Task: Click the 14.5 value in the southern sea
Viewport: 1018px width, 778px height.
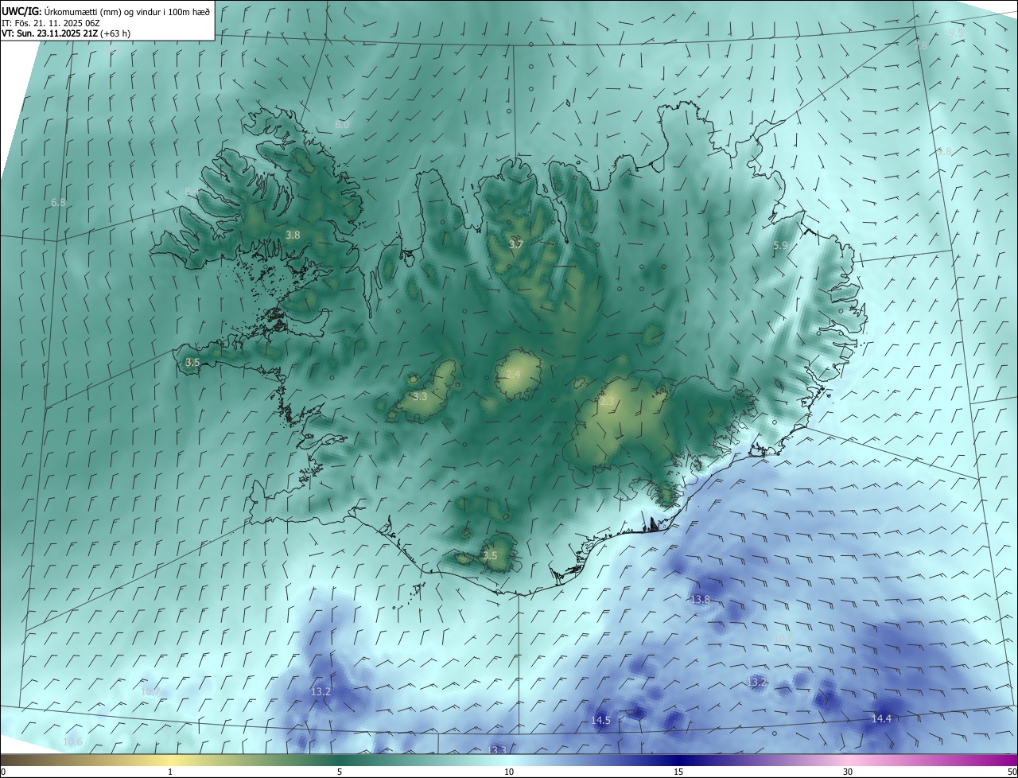Action: click(x=600, y=720)
